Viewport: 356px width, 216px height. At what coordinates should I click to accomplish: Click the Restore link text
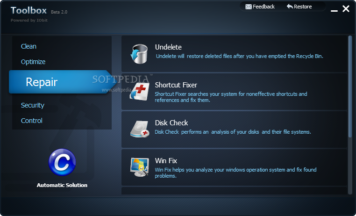coord(303,7)
